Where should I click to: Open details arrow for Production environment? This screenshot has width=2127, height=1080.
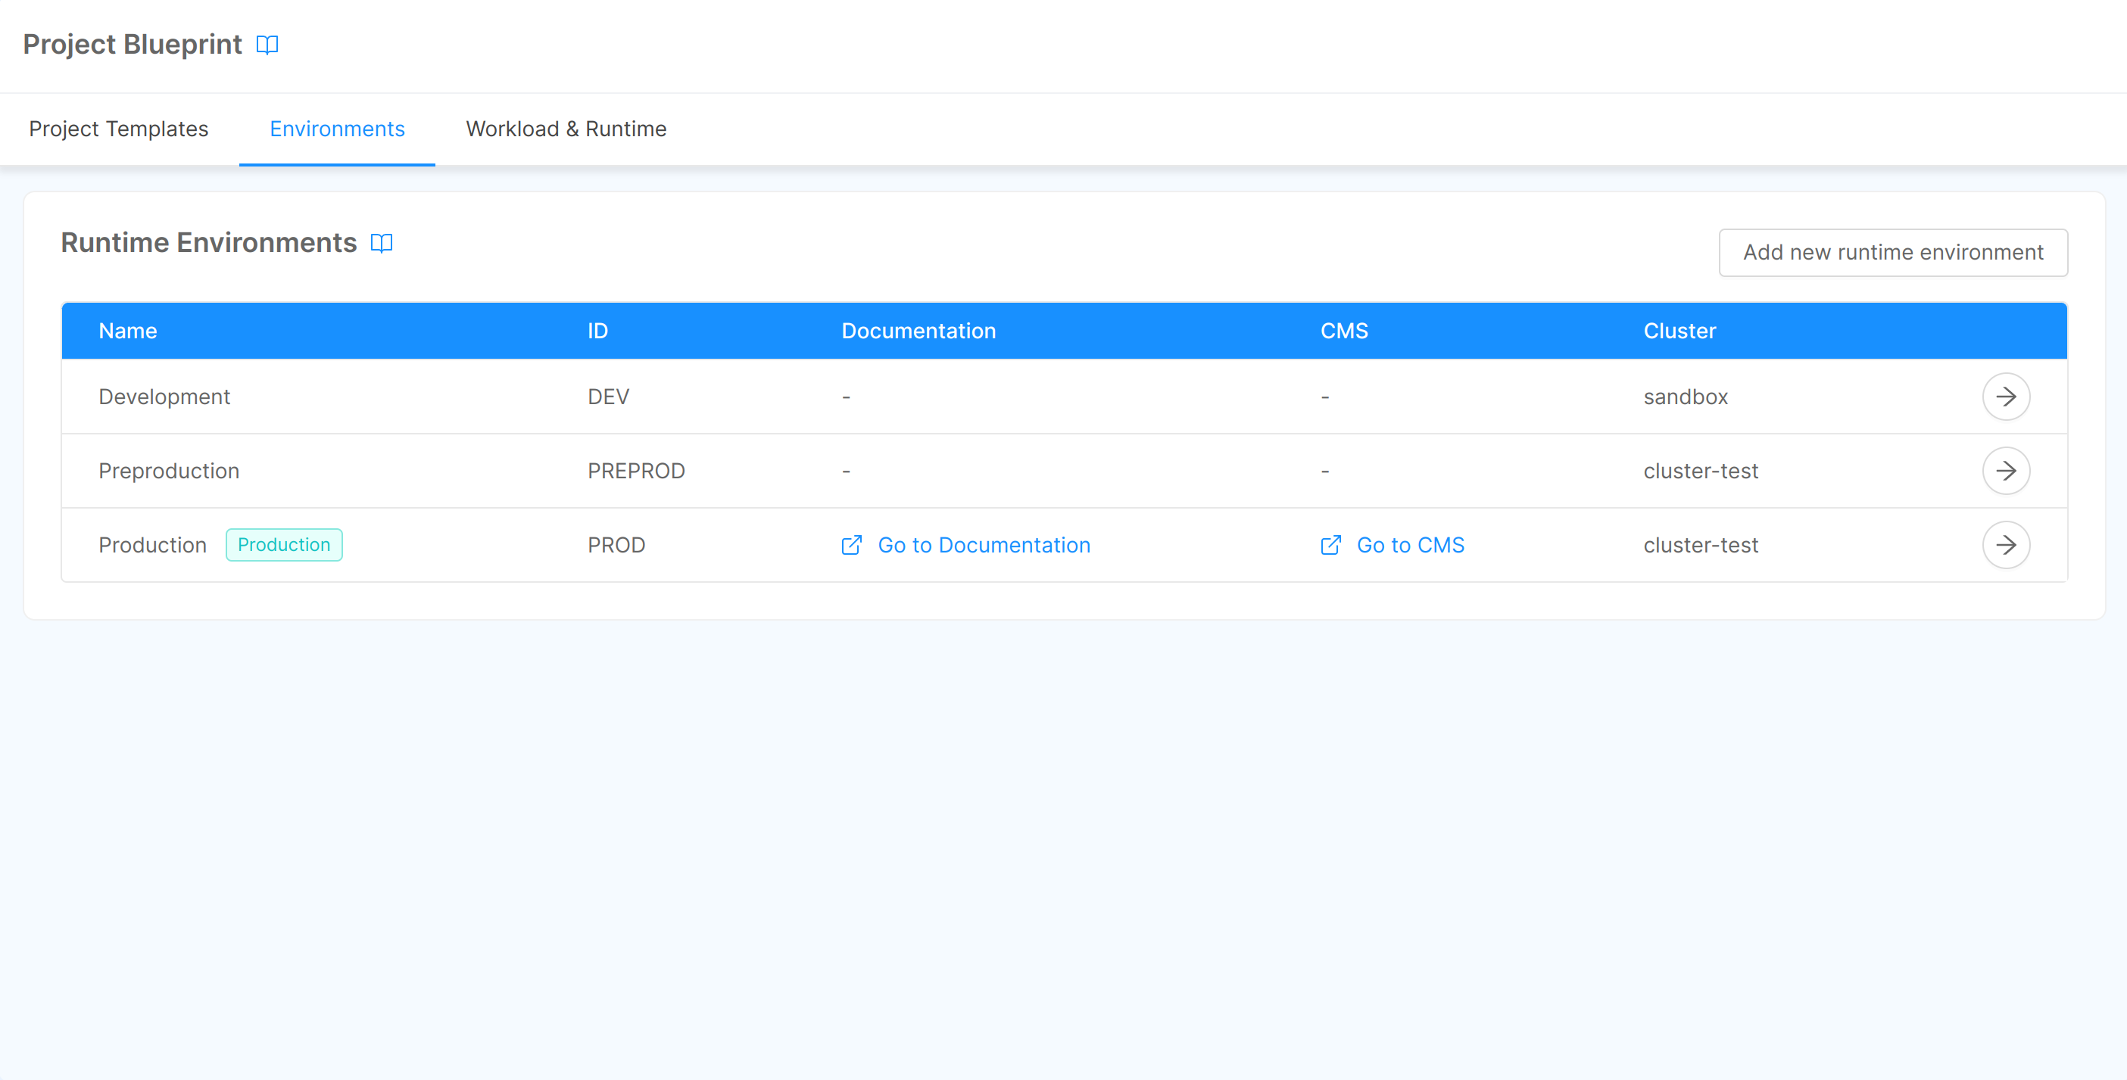point(2007,544)
